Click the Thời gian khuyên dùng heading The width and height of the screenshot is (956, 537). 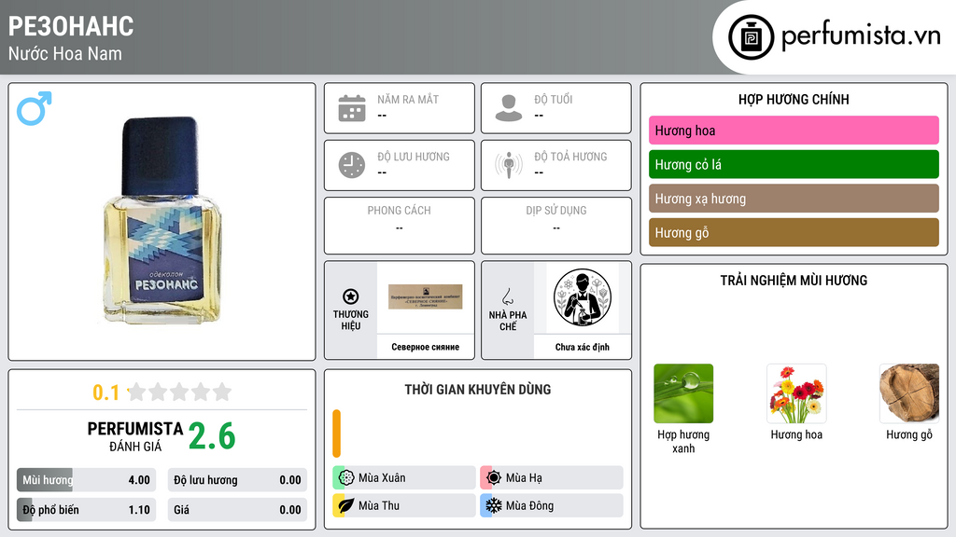point(478,390)
